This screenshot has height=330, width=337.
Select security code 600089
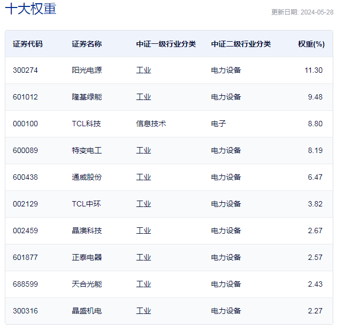pyautogui.click(x=25, y=150)
